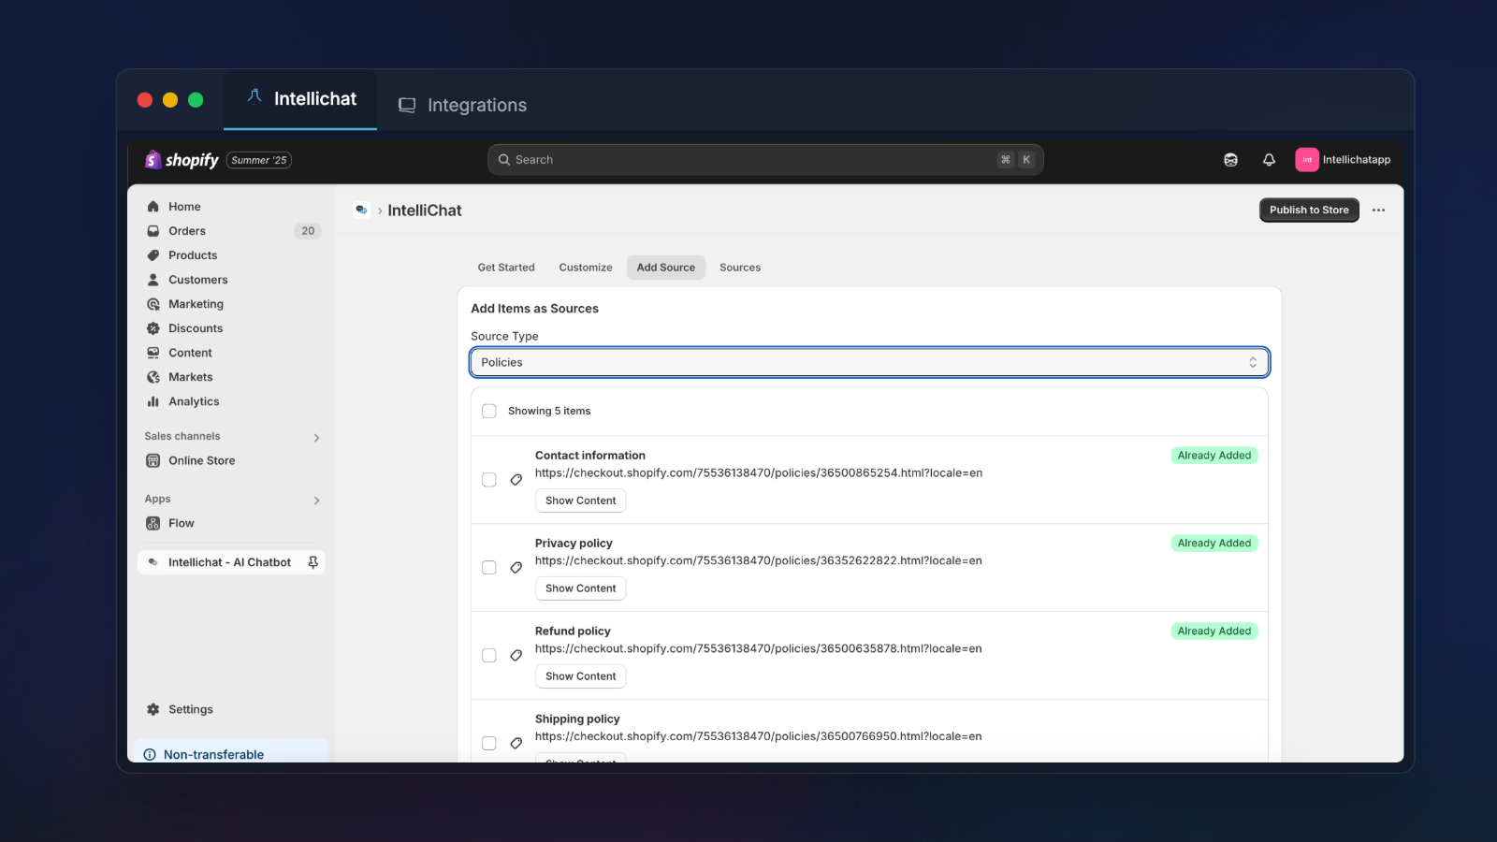Select the Add Source tab

point(666,268)
